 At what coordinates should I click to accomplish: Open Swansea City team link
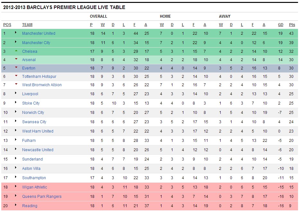(x=34, y=122)
